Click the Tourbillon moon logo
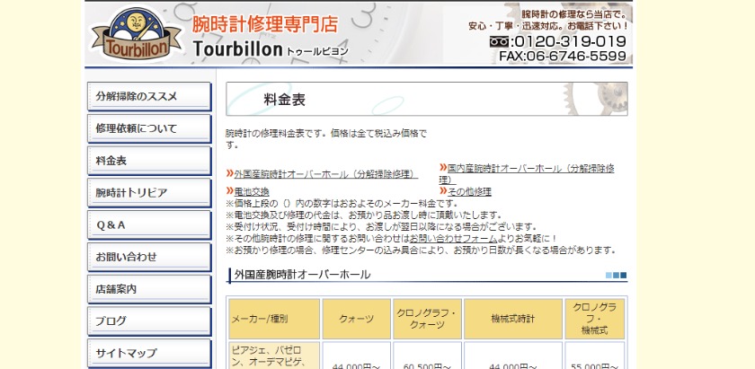The height and width of the screenshot is (369, 755). (136, 35)
